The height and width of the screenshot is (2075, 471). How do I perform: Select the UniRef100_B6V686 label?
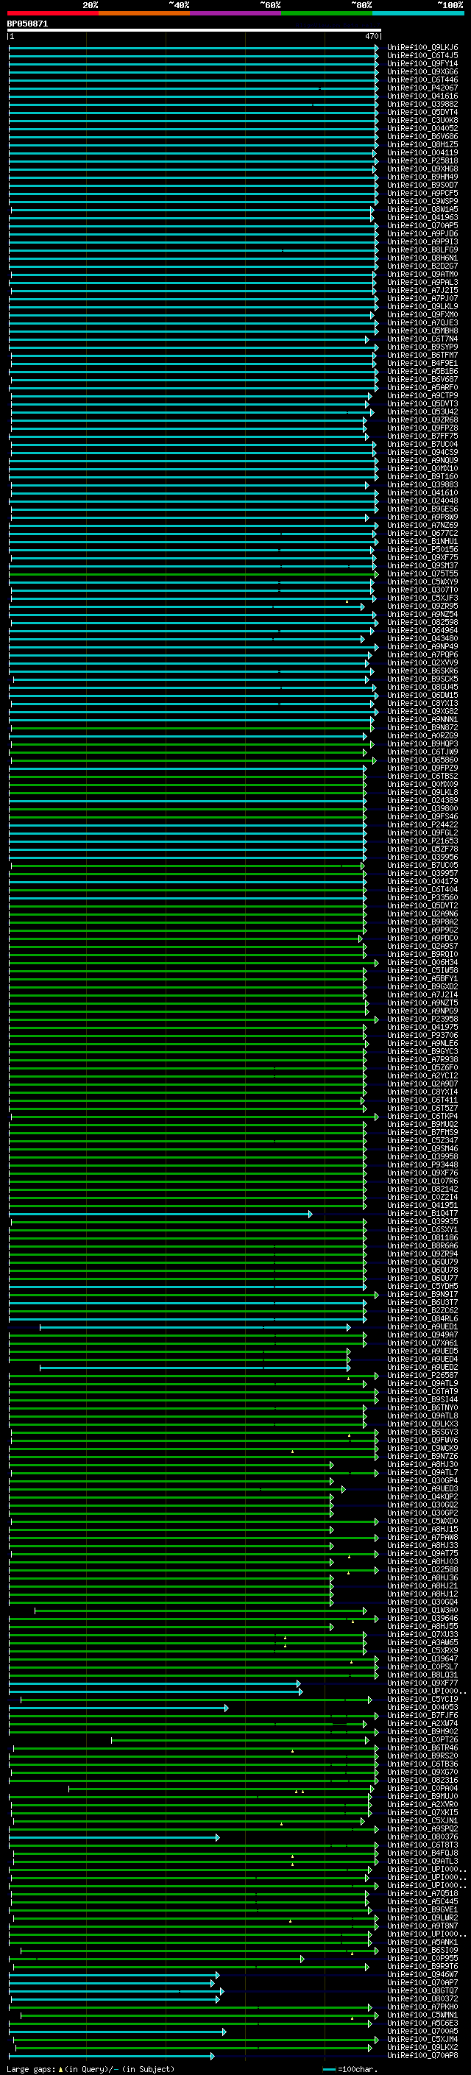click(422, 136)
